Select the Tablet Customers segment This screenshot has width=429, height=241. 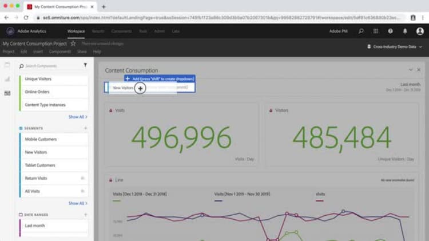[x=54, y=165]
